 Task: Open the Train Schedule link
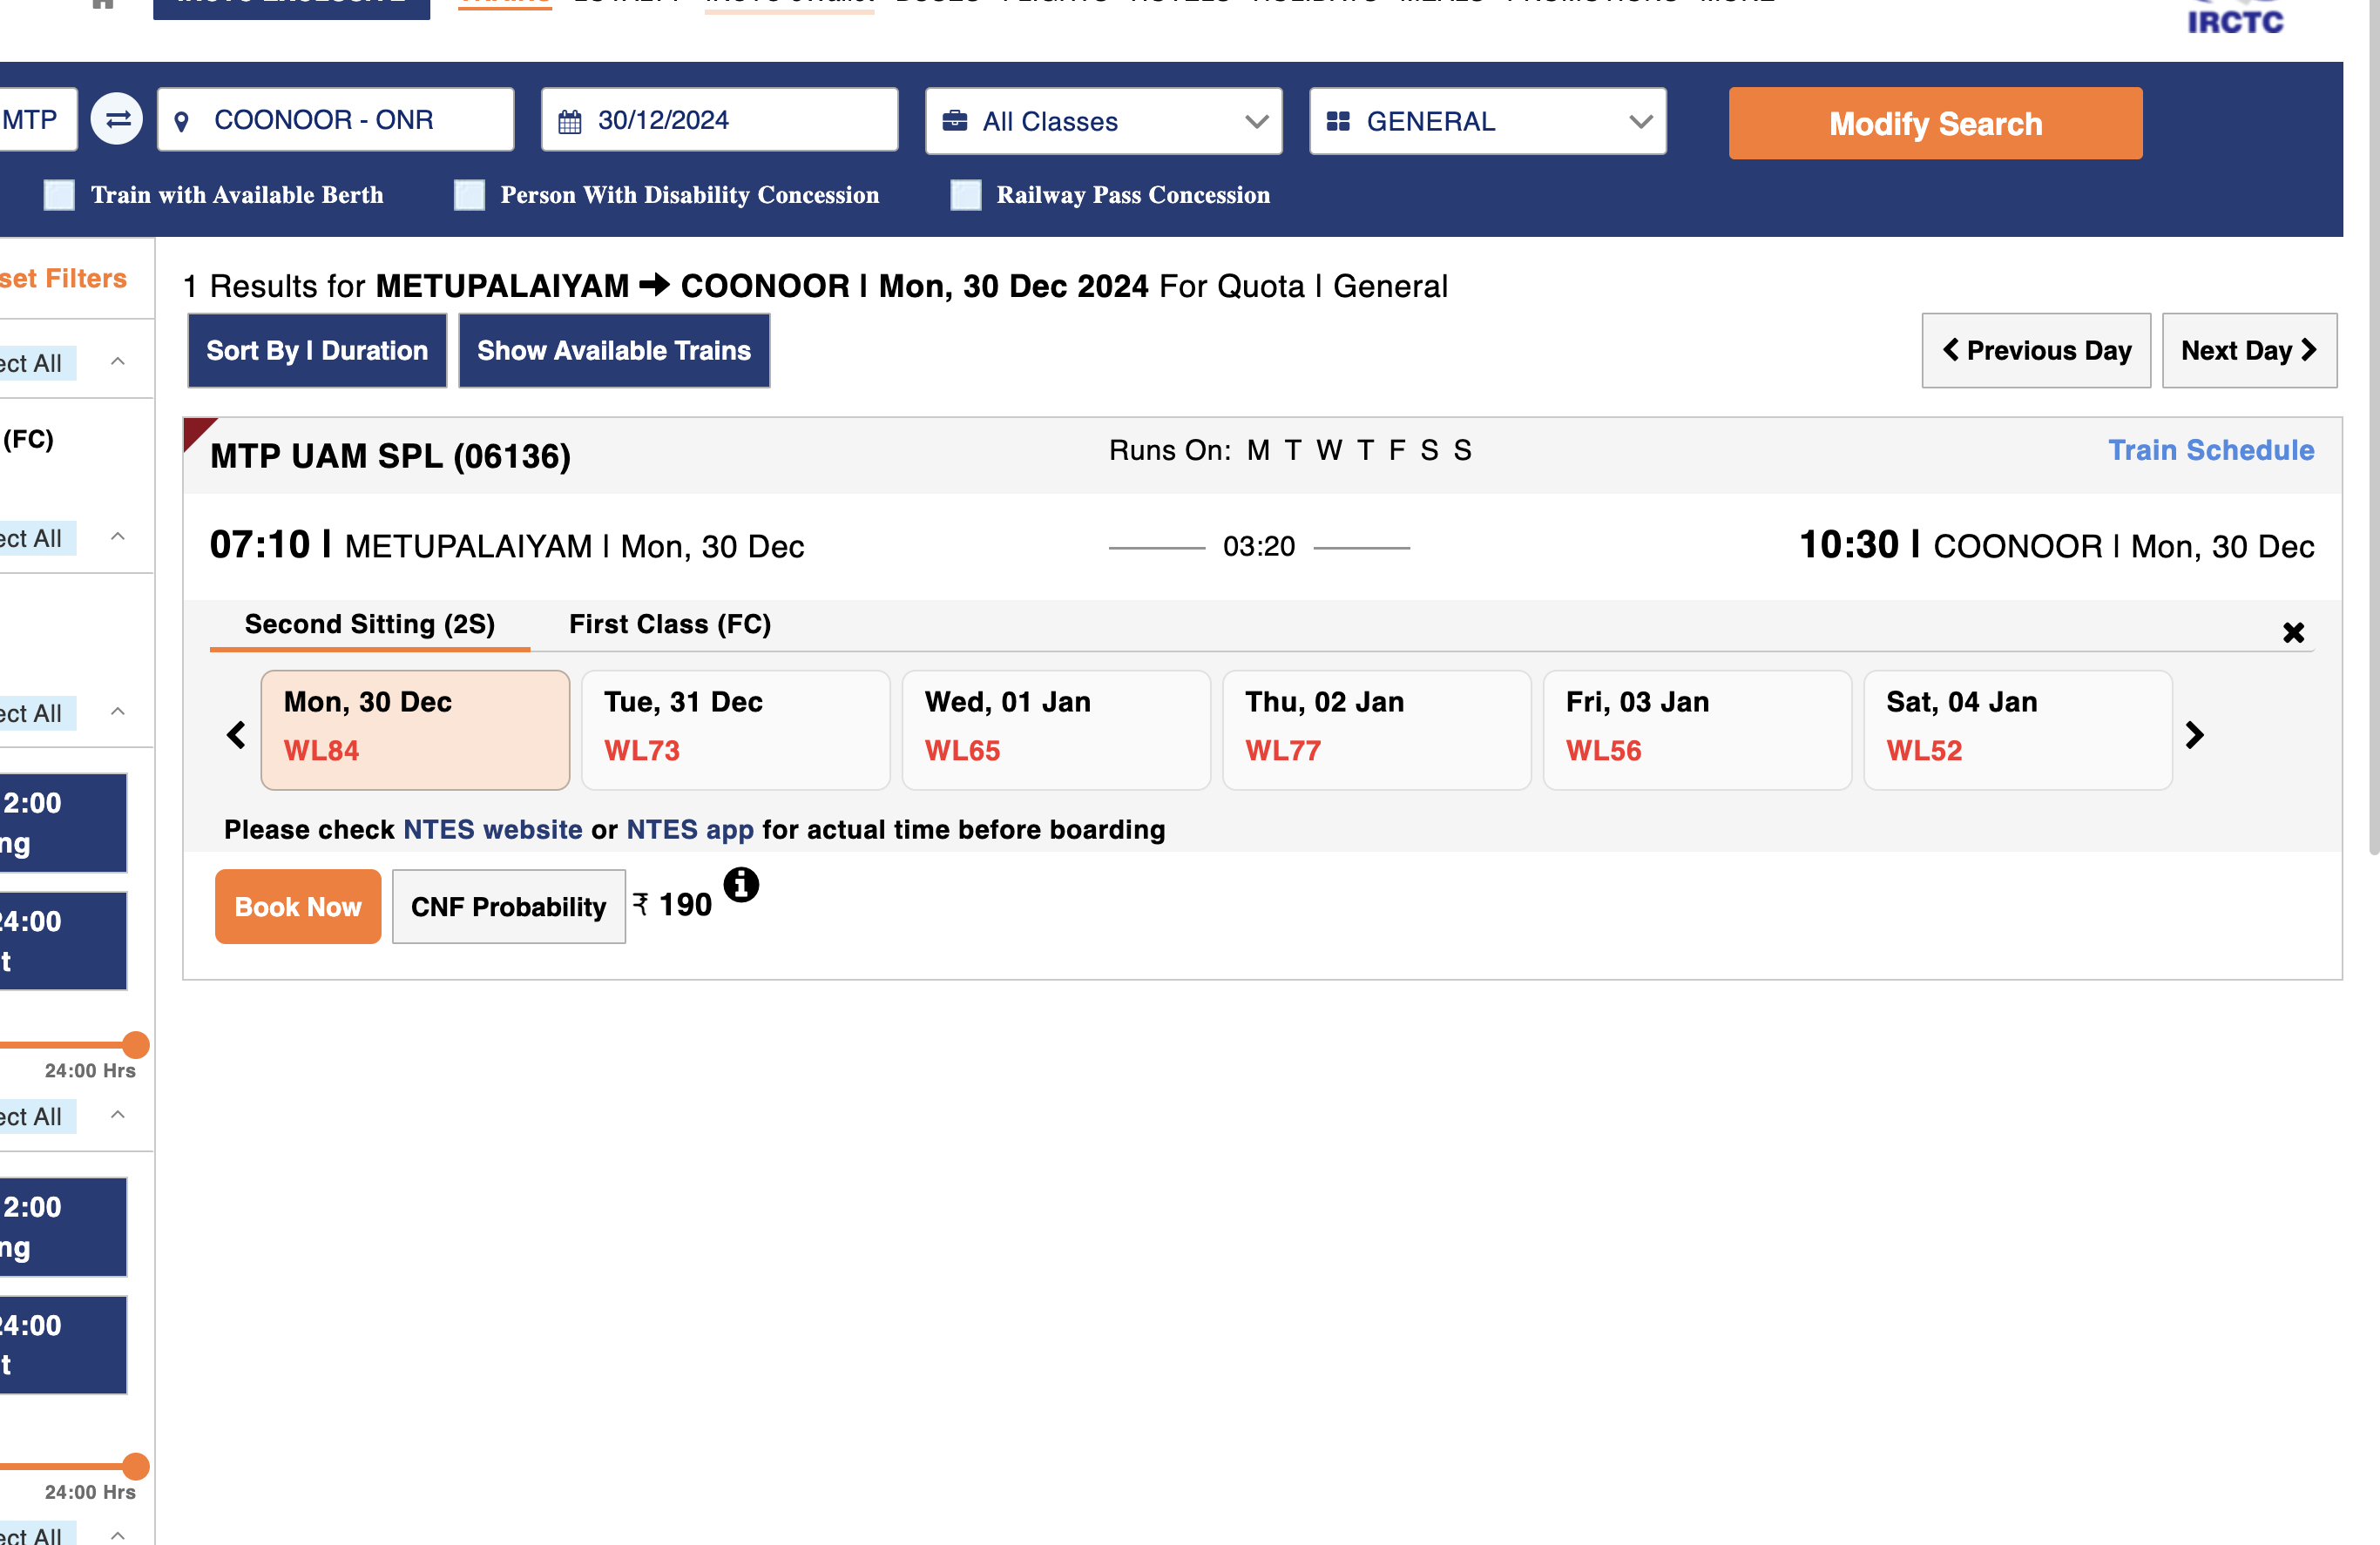[2210, 450]
